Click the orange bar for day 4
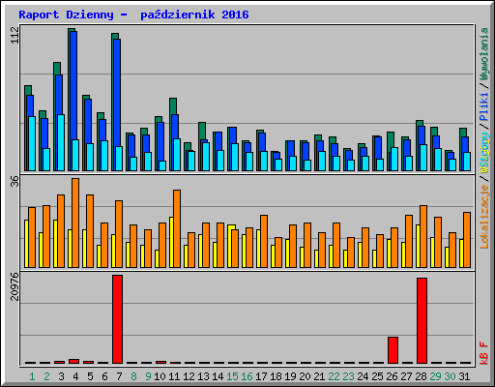495x387 pixels. (75, 223)
